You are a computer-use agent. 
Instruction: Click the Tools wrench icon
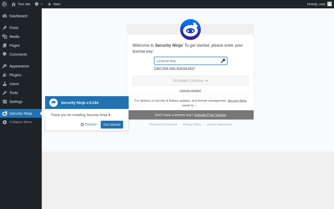tap(5, 93)
